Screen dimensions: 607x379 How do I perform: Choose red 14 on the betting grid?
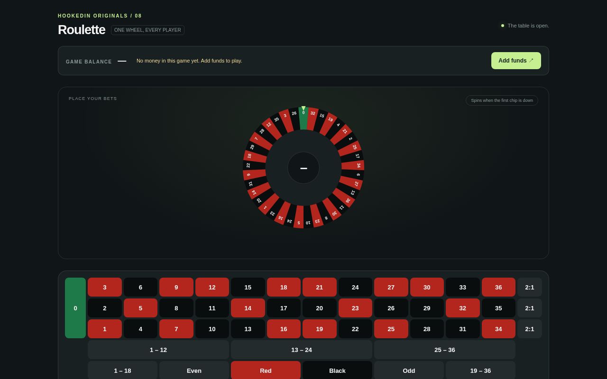tap(248, 308)
